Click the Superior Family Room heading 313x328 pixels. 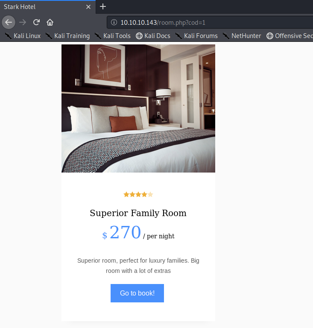[x=138, y=213]
